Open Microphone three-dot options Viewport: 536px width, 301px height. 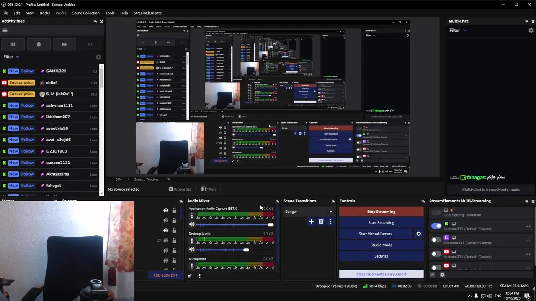tap(192, 266)
